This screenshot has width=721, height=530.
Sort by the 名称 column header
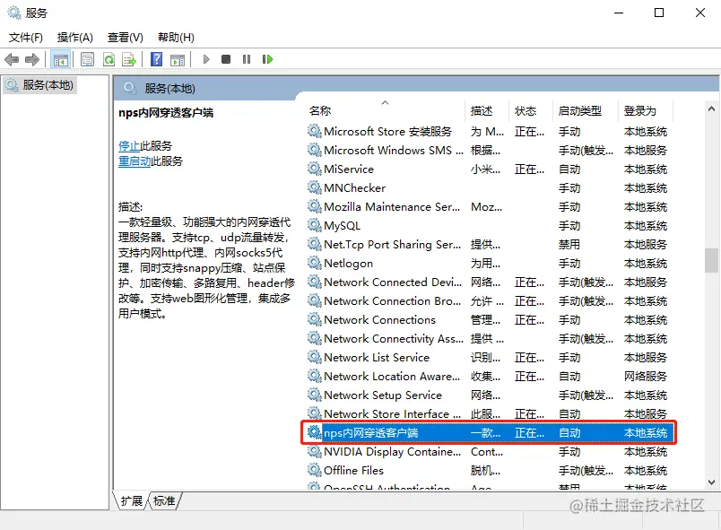click(x=386, y=110)
